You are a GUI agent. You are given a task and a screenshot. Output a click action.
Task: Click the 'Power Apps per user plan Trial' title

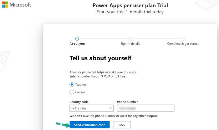pyautogui.click(x=130, y=5)
